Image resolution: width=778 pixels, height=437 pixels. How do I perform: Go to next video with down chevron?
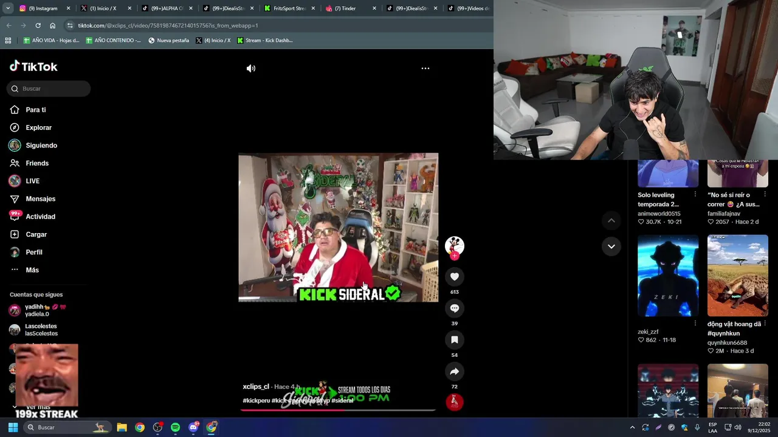pyautogui.click(x=611, y=246)
